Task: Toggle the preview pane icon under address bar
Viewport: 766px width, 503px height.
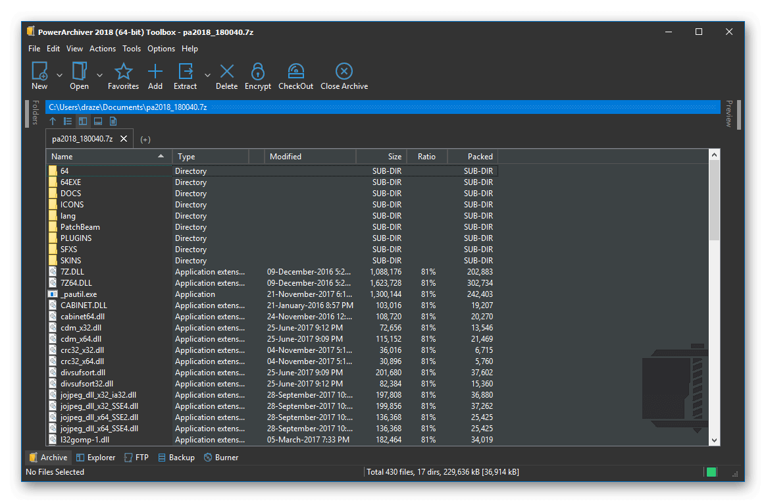Action: pos(98,121)
